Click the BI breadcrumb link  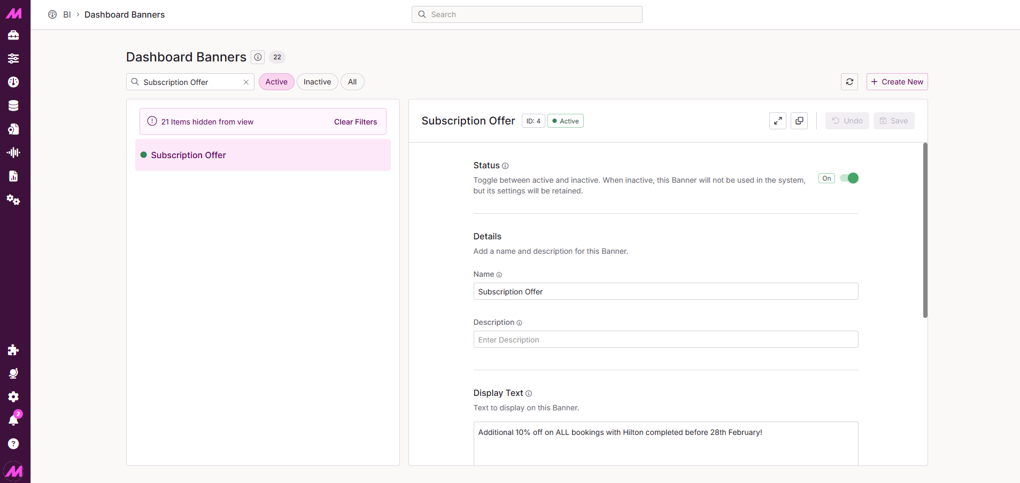[x=67, y=15]
